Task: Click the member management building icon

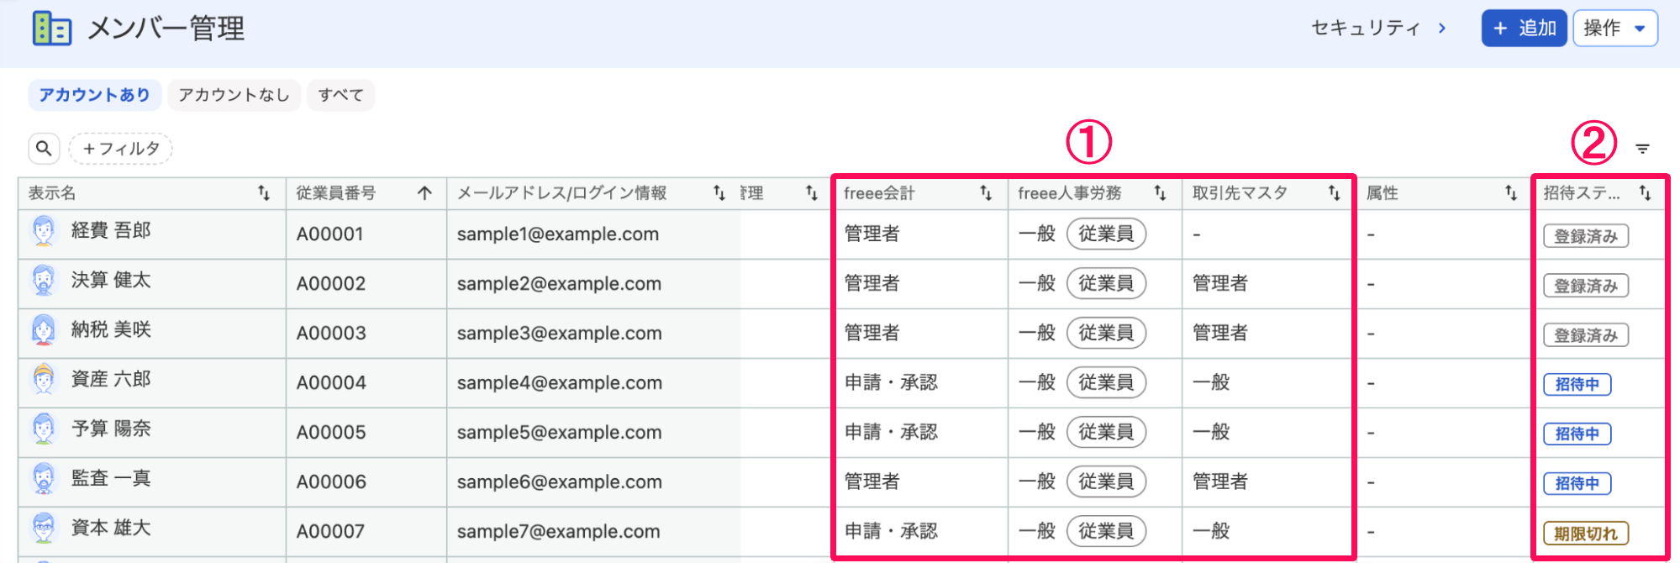Action: click(51, 29)
